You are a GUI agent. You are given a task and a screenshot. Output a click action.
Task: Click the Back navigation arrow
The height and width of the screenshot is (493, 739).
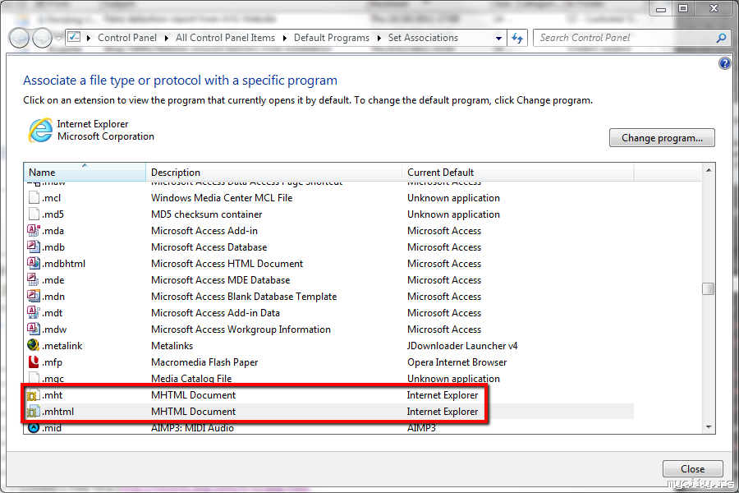point(20,39)
